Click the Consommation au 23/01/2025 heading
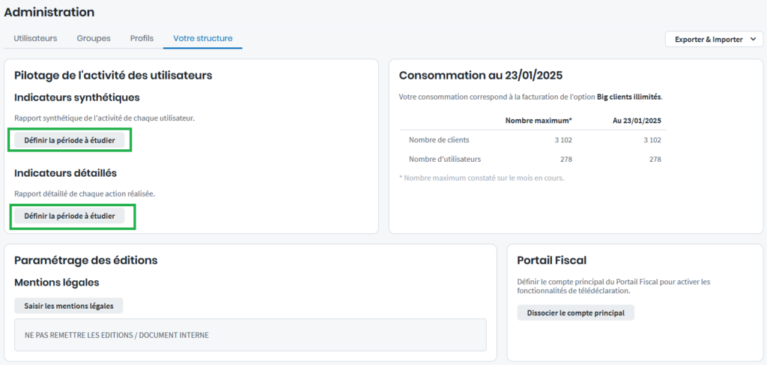The width and height of the screenshot is (767, 365). tap(480, 75)
